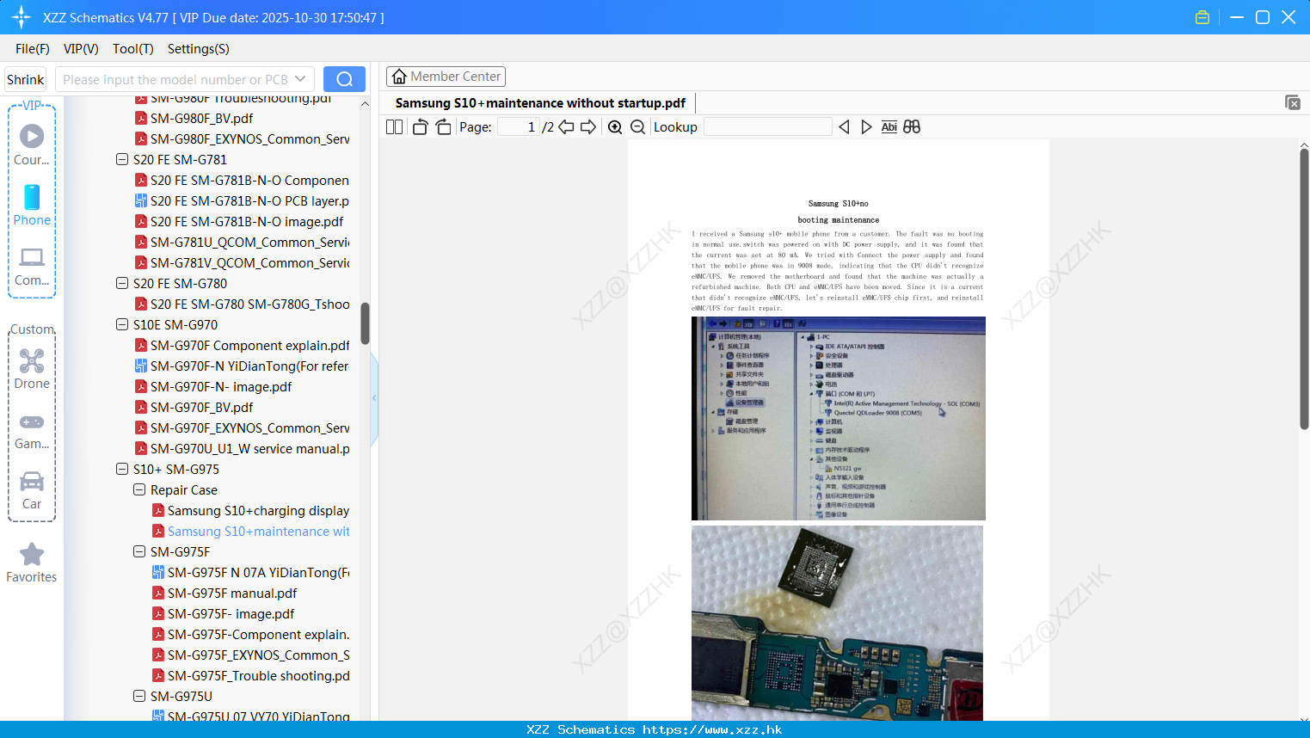The image size is (1310, 738).
Task: Open the Settings(S) menu
Action: [199, 49]
